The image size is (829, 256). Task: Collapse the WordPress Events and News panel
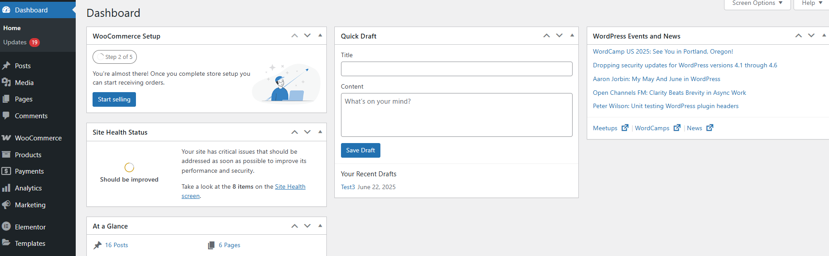[824, 35]
